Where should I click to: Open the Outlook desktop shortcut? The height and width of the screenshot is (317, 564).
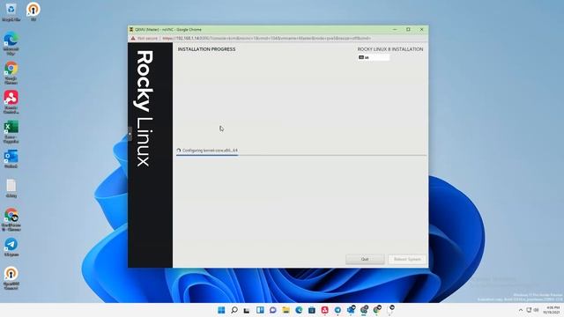(11, 158)
